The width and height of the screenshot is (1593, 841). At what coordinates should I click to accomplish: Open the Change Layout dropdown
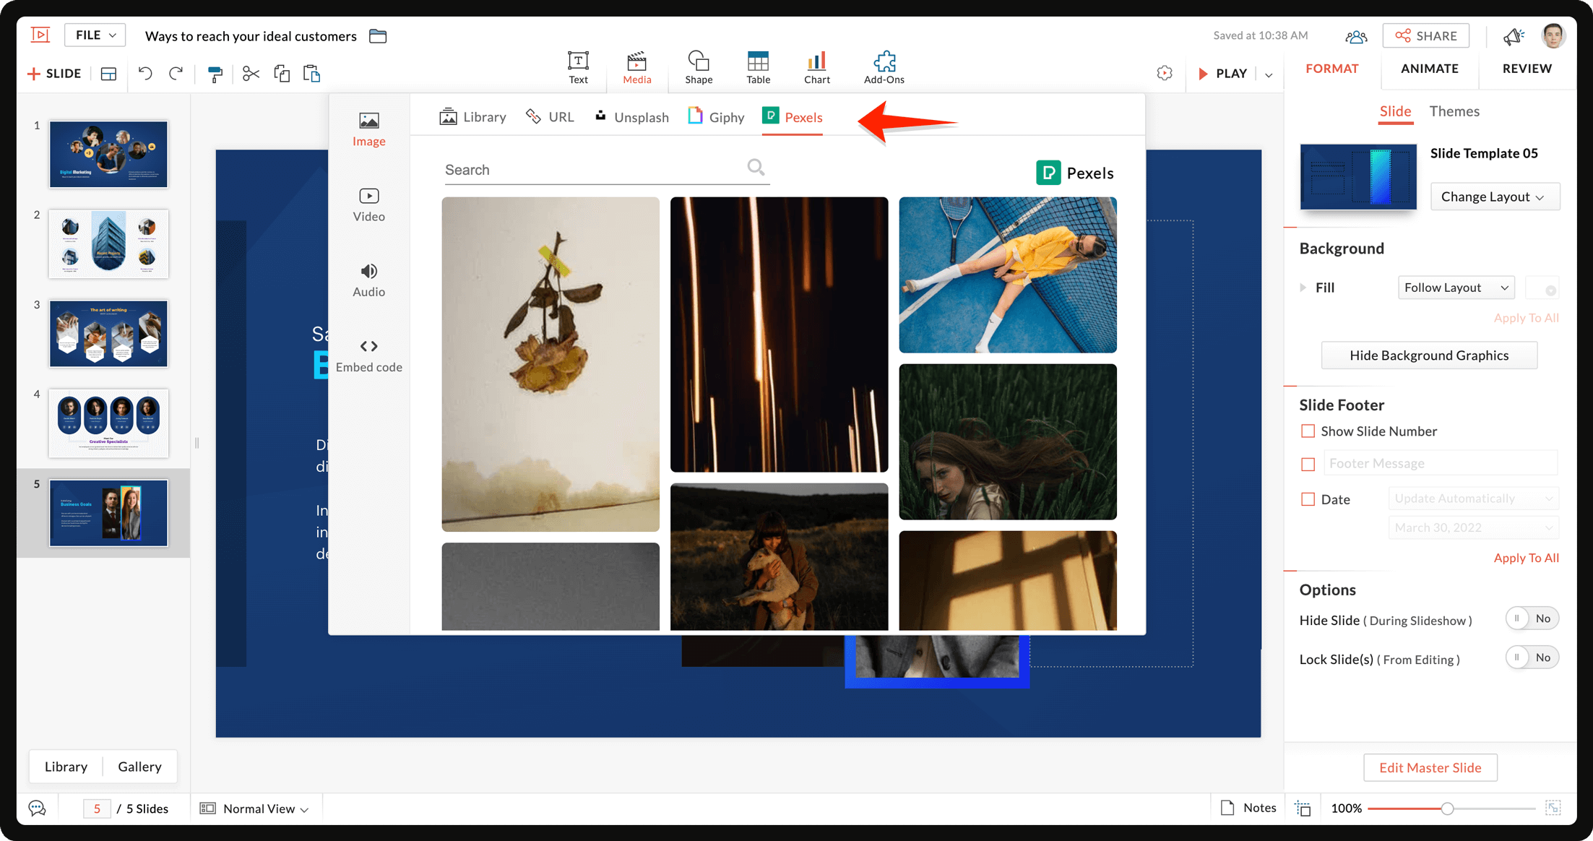pyautogui.click(x=1494, y=197)
